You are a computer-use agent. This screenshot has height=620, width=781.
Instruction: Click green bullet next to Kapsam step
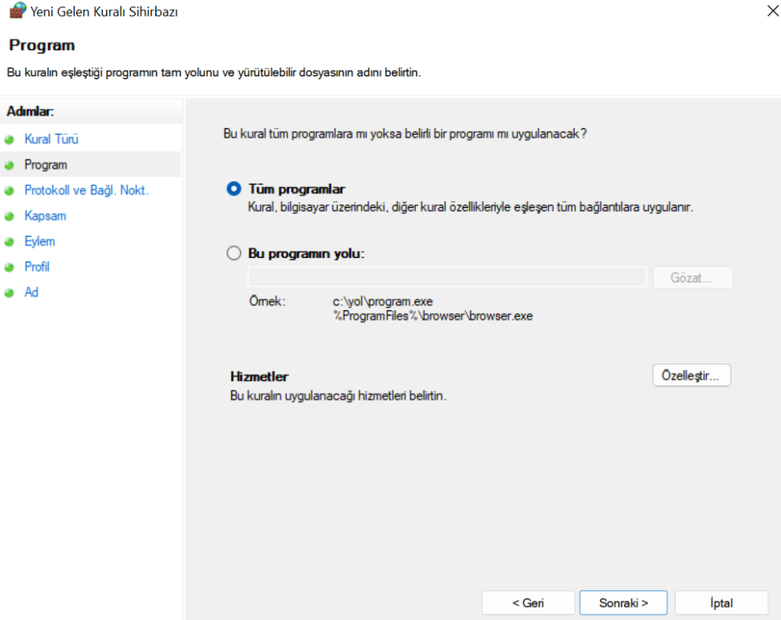point(9,216)
